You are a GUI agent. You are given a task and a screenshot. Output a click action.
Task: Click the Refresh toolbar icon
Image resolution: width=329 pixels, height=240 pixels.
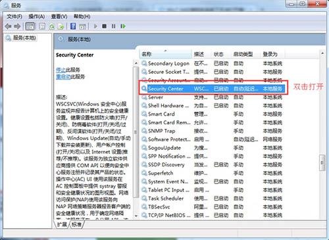(51, 26)
